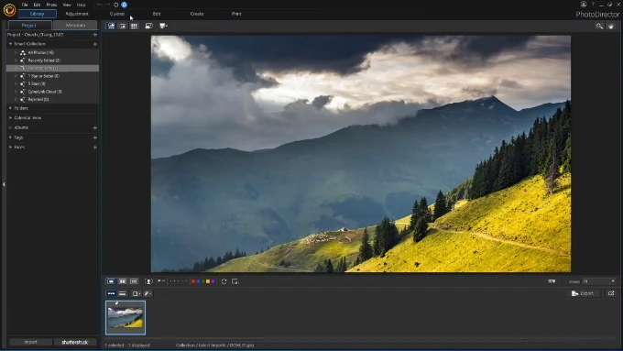Click the Import button
This screenshot has height=351, width=623.
point(30,342)
